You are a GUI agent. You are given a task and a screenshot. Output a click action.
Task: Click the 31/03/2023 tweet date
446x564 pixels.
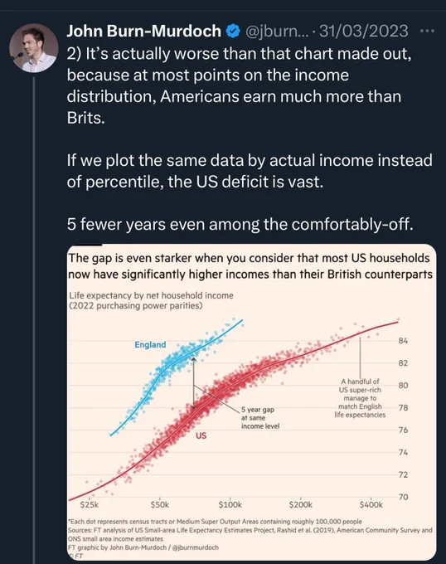(364, 32)
